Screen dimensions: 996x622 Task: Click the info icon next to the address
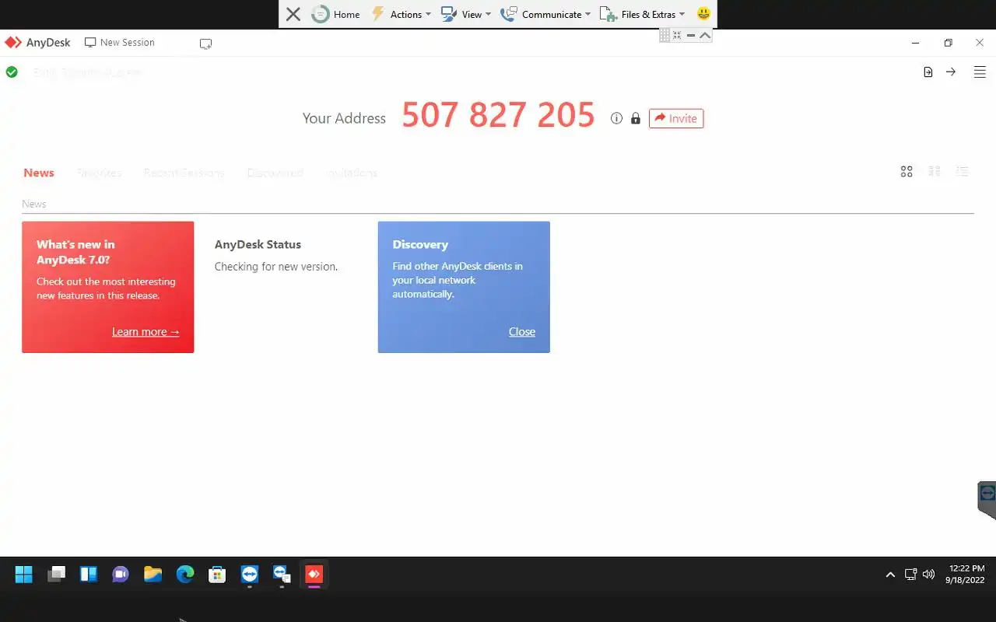(x=616, y=118)
